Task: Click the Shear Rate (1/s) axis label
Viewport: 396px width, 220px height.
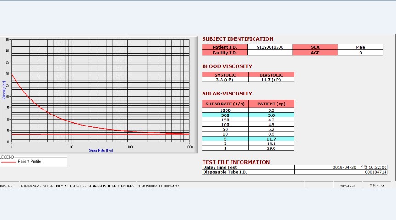Action: [x=101, y=150]
